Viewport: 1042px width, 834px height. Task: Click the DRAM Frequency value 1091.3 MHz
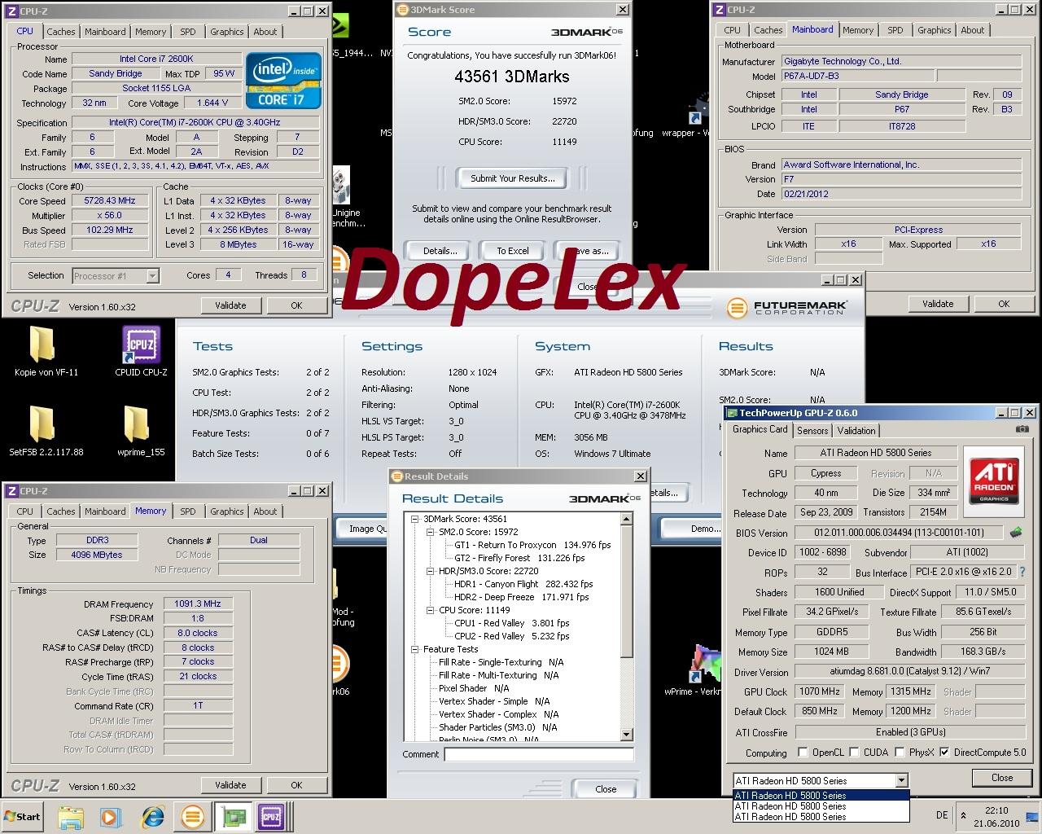pyautogui.click(x=197, y=604)
